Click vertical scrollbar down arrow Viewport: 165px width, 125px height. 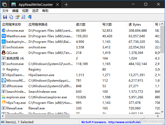162,112
